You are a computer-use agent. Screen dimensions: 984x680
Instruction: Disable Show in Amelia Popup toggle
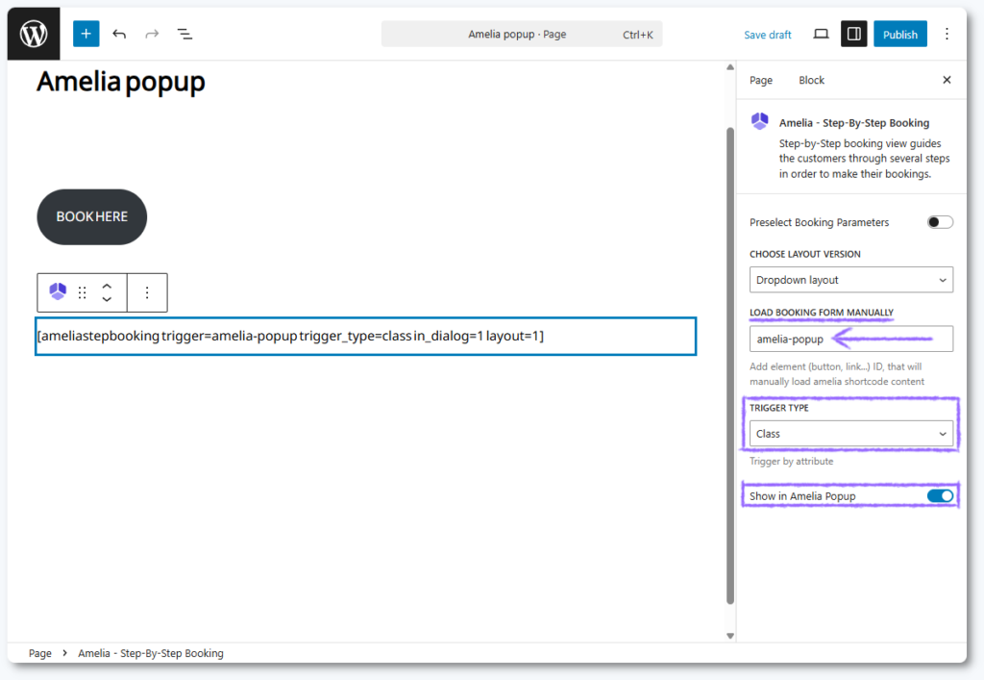tap(940, 496)
